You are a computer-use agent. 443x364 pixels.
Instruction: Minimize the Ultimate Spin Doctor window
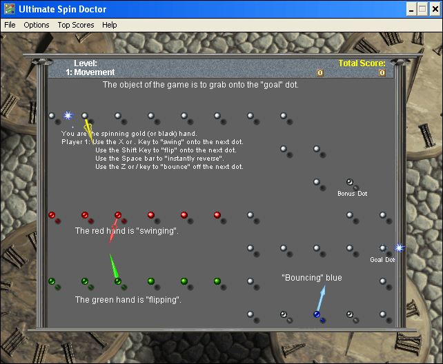410,9
